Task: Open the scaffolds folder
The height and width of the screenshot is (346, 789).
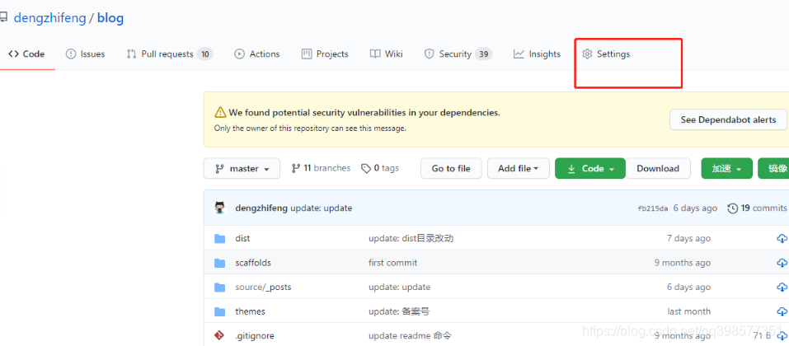Action: pos(253,263)
